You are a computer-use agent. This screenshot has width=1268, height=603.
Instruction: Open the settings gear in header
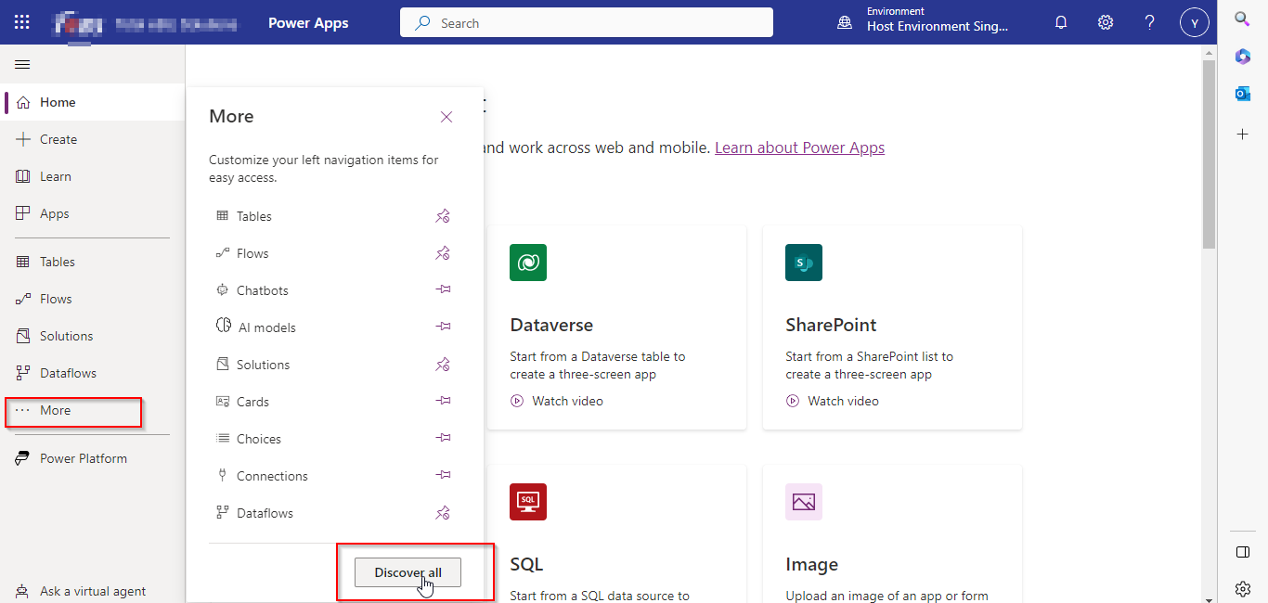(x=1106, y=22)
